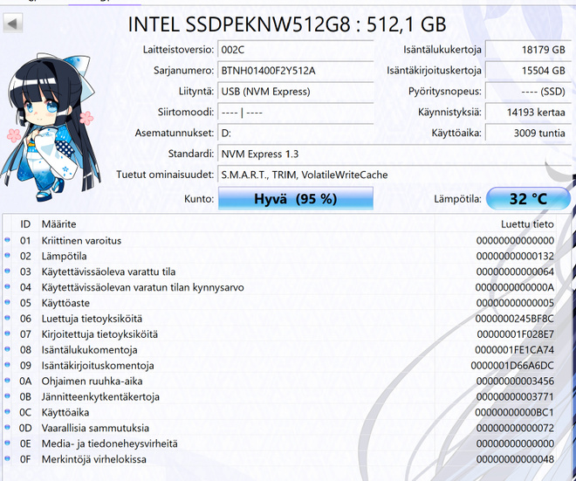
Task: Click the serial number field BTNH01400F2Y512A
Action: click(296, 71)
